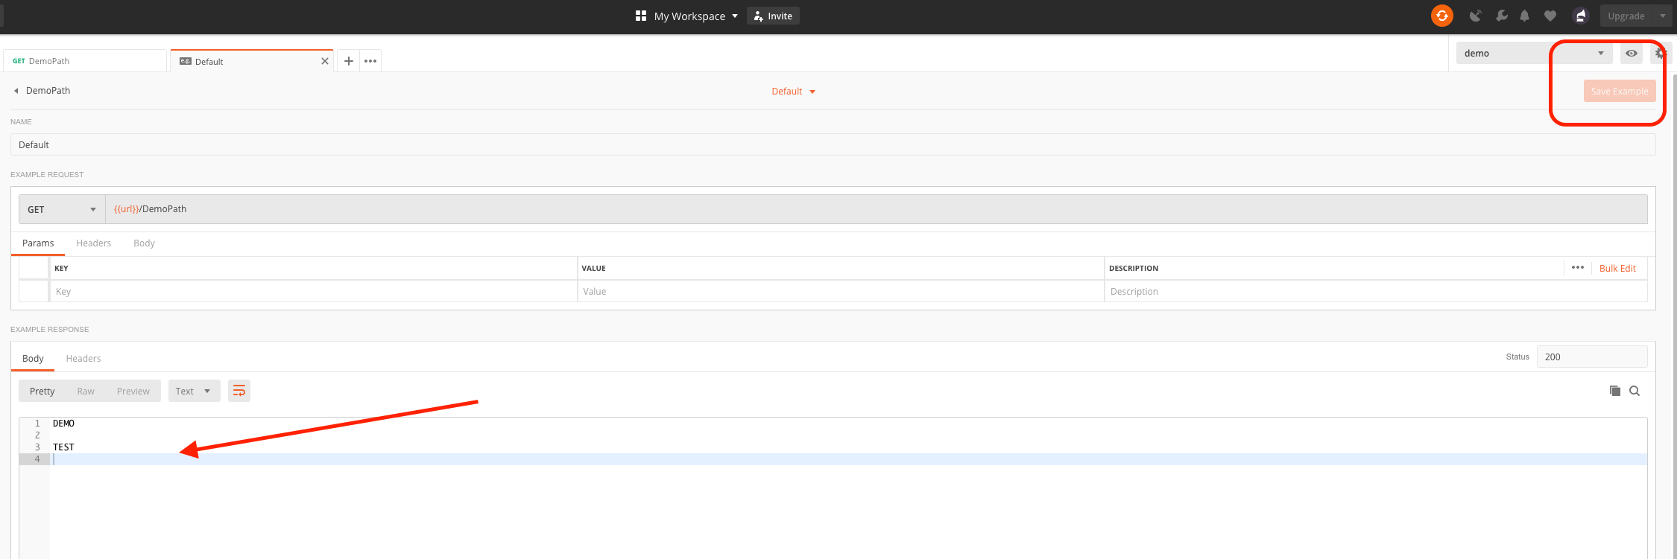Switch response view to Raw
The width and height of the screenshot is (1677, 559).
86,392
